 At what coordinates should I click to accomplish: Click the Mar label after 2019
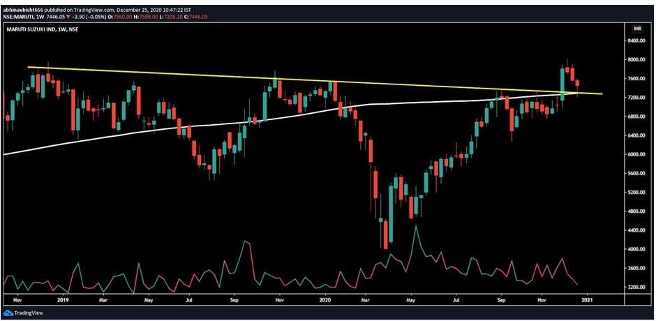[105, 299]
